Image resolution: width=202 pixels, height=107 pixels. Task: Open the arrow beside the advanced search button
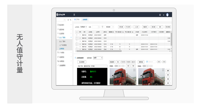click(x=113, y=27)
